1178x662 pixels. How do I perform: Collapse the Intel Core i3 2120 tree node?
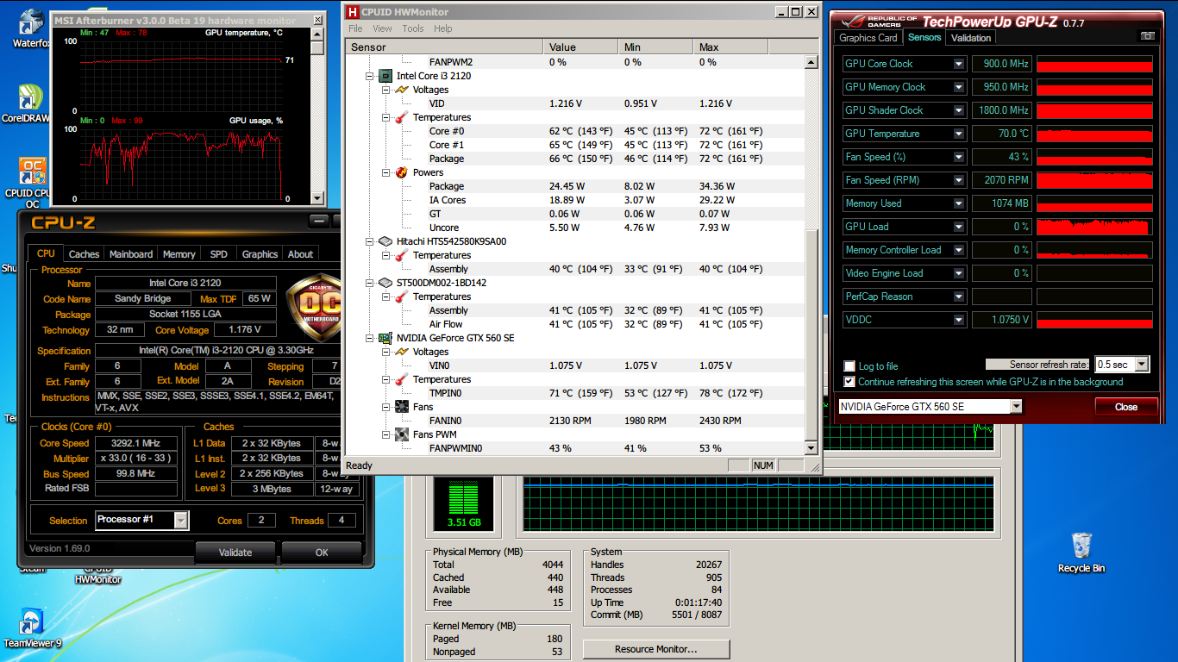point(370,76)
